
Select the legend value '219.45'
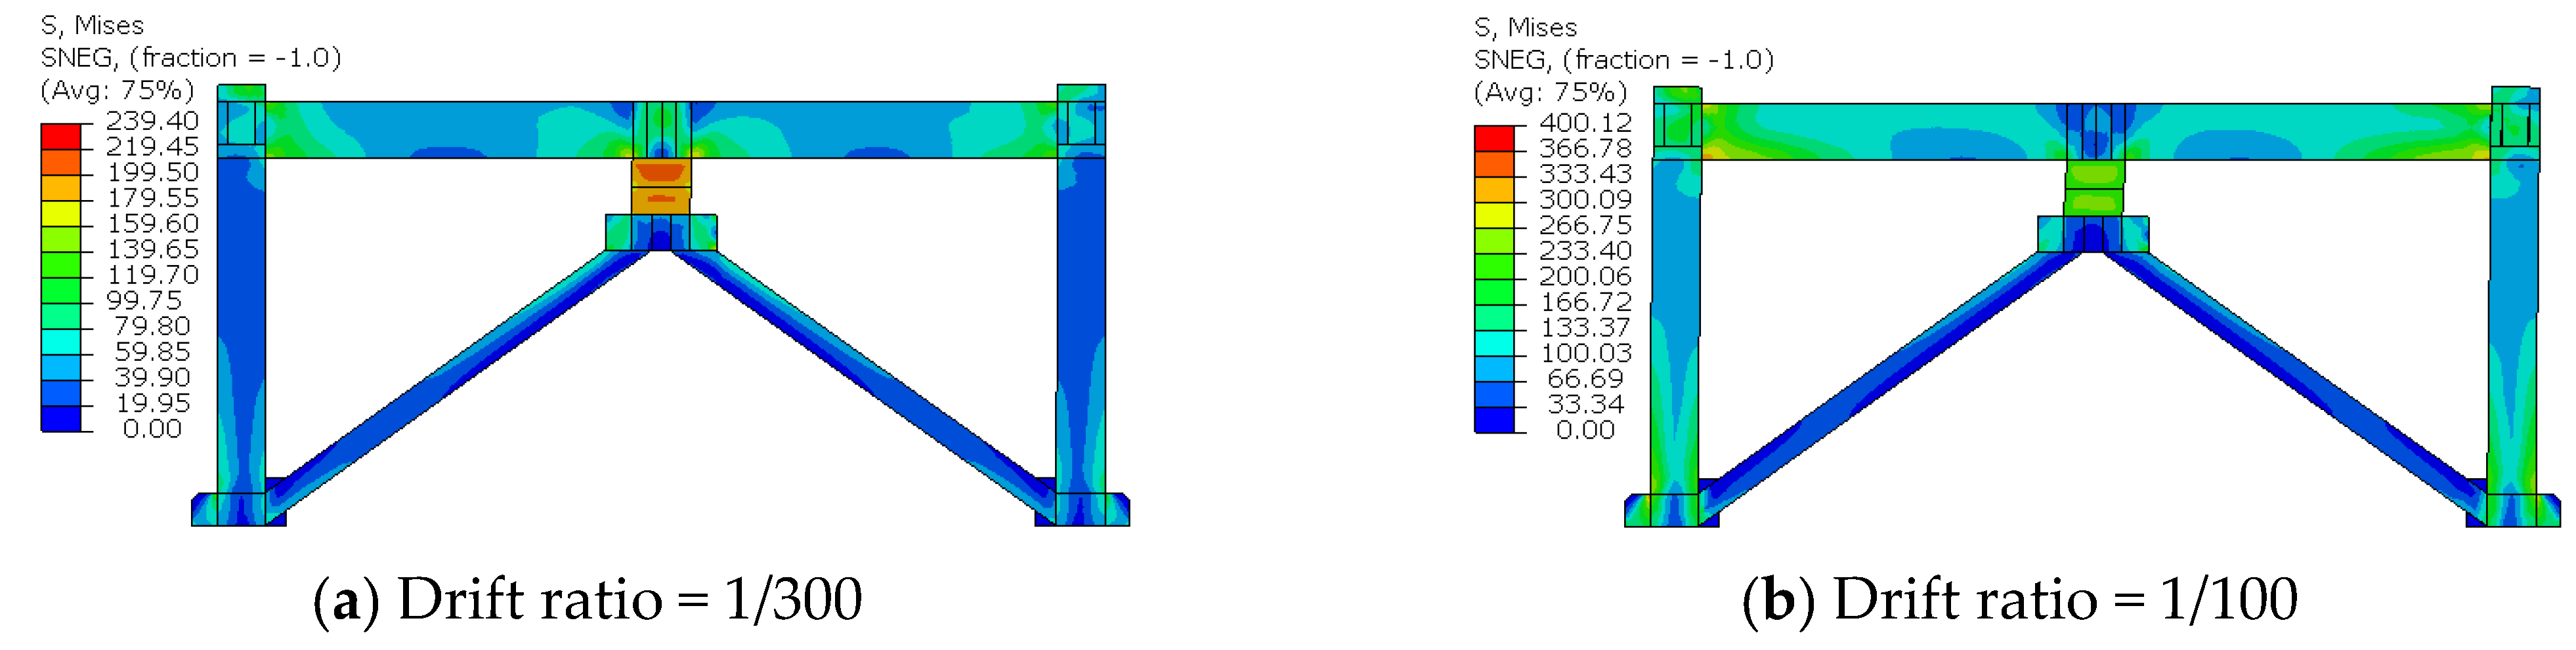[x=153, y=147]
